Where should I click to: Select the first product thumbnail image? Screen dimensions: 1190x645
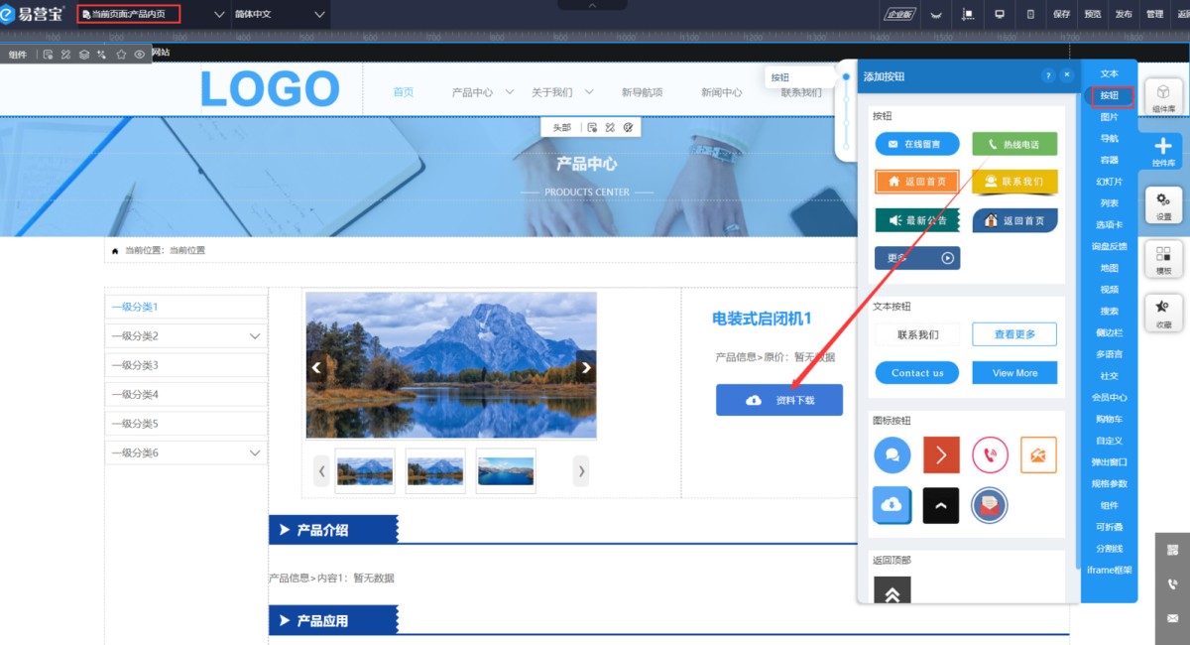point(365,471)
